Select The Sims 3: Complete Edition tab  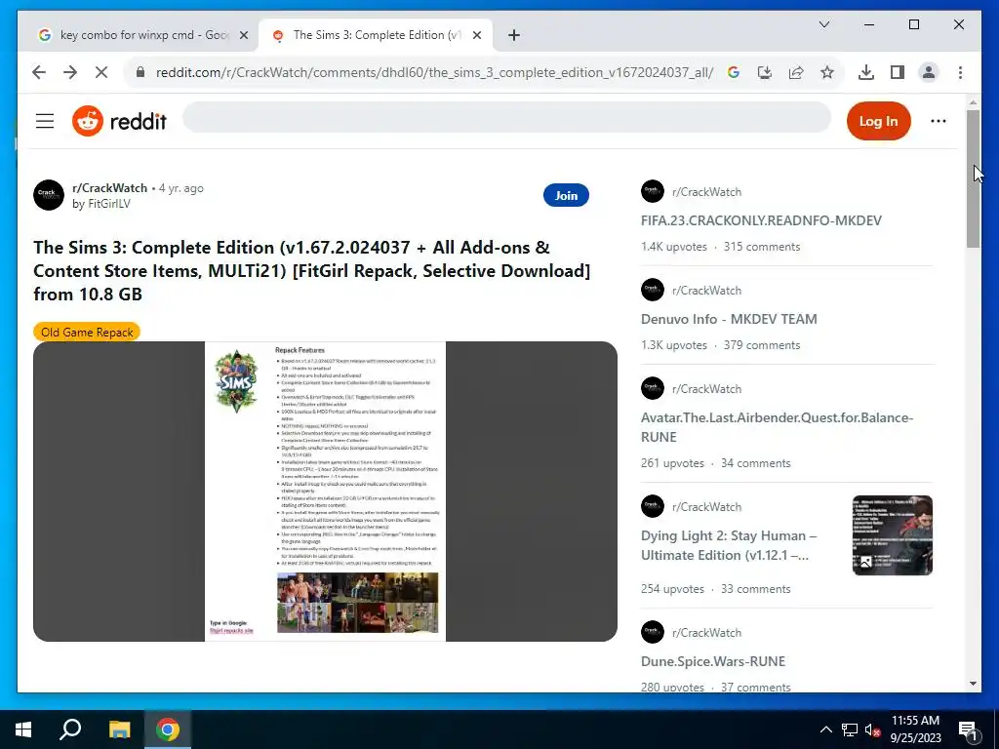tap(376, 35)
